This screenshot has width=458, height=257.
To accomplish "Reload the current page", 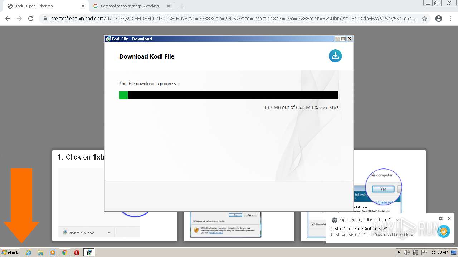I will click(x=31, y=19).
